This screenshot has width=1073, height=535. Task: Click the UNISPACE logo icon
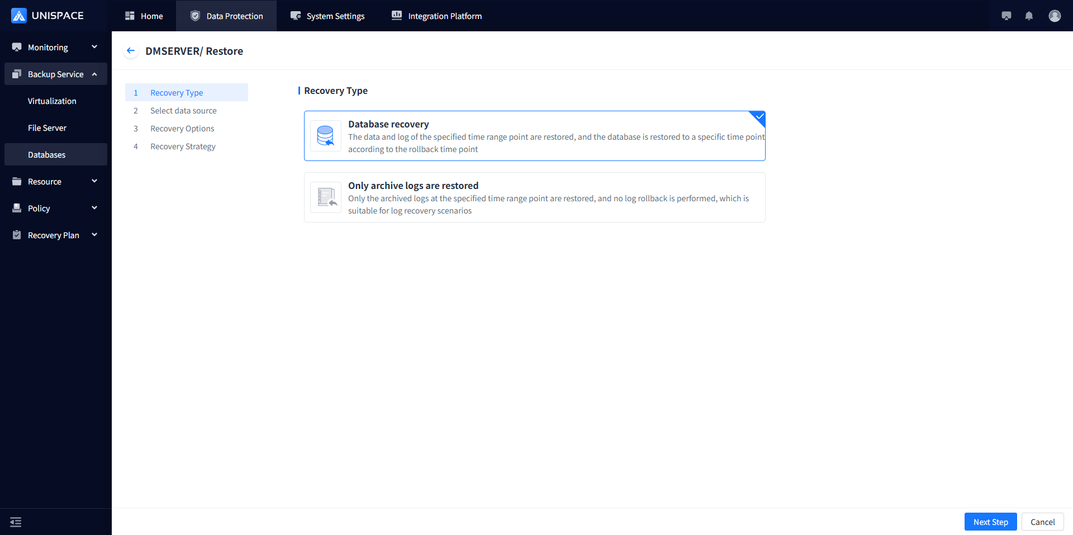coord(19,16)
